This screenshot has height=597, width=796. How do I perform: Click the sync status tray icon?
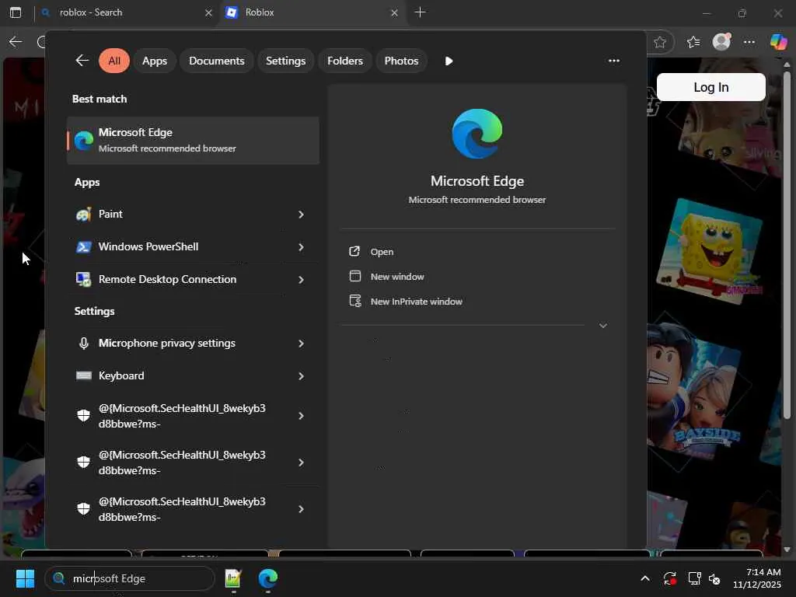(669, 578)
